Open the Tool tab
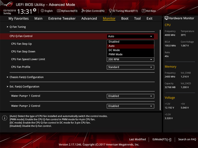This screenshot has width=198, height=148. (137, 19)
